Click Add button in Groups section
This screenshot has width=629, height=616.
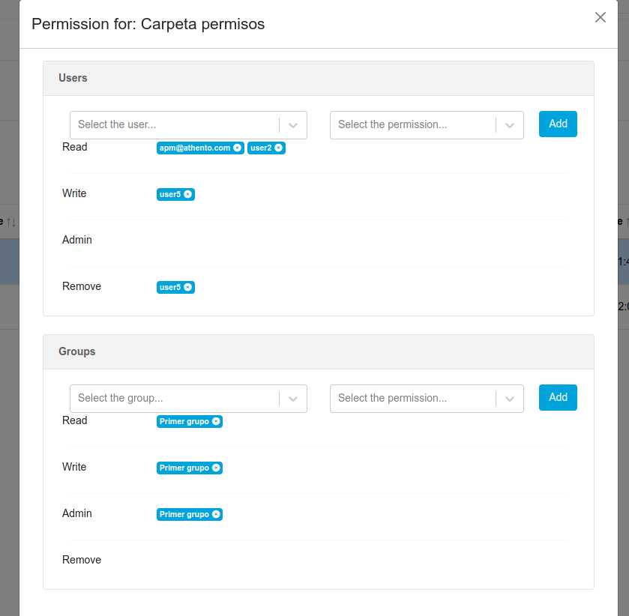coord(558,398)
